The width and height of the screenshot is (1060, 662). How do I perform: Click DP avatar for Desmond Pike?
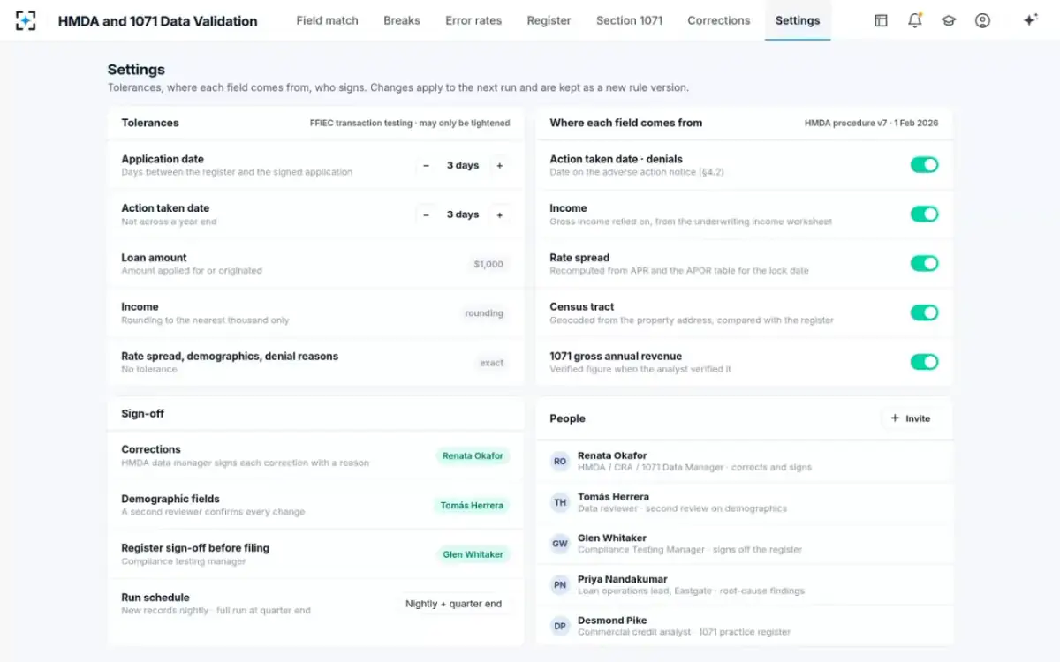pyautogui.click(x=560, y=626)
